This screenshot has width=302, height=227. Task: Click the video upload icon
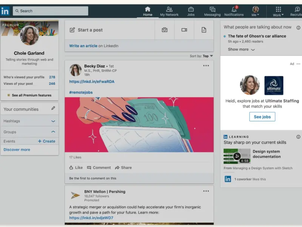click(x=184, y=30)
